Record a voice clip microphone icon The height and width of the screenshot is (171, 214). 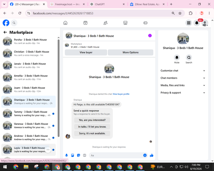click(x=66, y=155)
